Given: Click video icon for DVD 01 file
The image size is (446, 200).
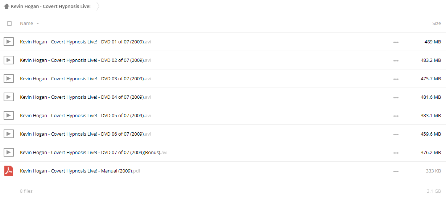Looking at the screenshot, I should tap(9, 42).
